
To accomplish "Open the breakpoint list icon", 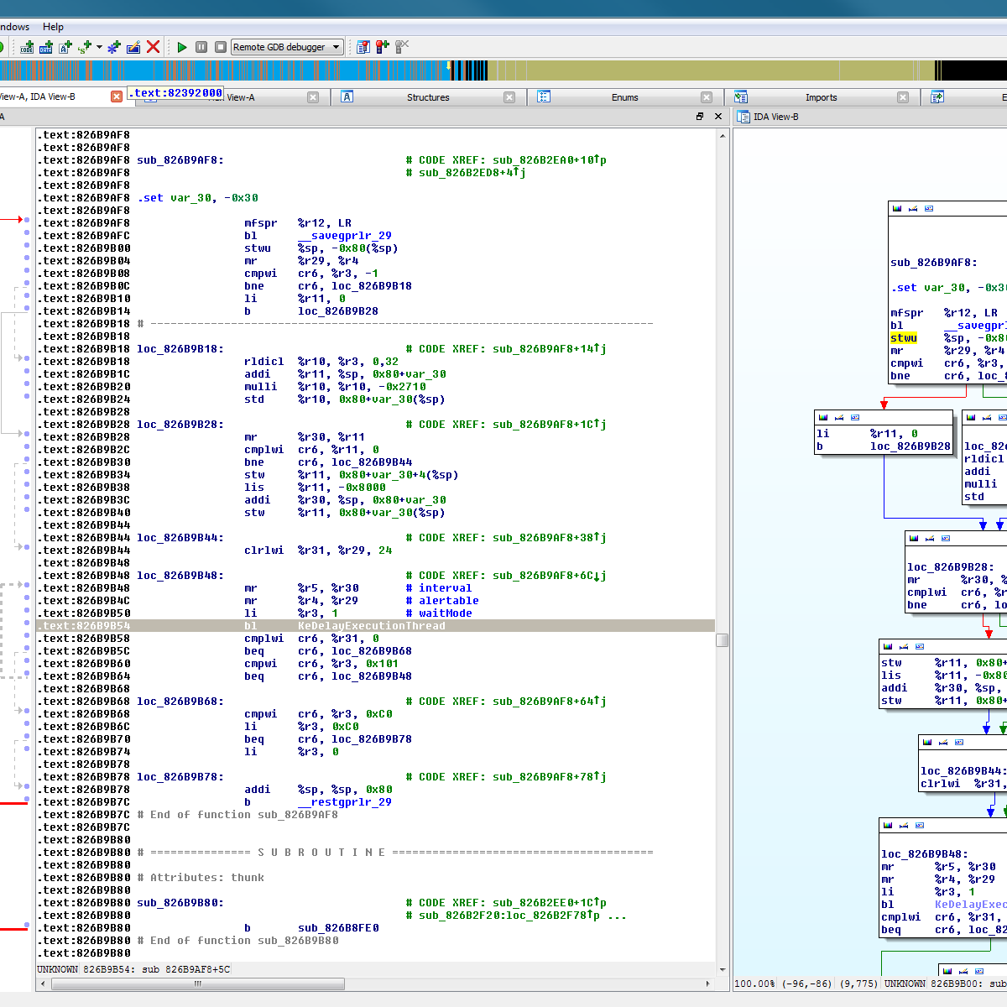I will 363,47.
